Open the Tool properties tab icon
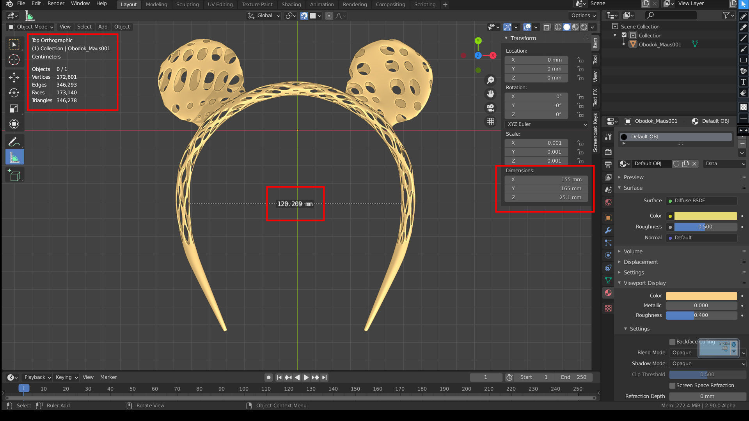Screen dimensions: 749x421 pyautogui.click(x=608, y=137)
